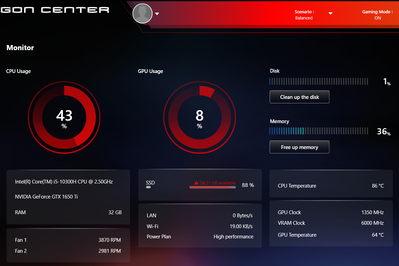The height and width of the screenshot is (266, 399).
Task: Click the CPU Temperature 86 °C value
Action: tap(378, 186)
